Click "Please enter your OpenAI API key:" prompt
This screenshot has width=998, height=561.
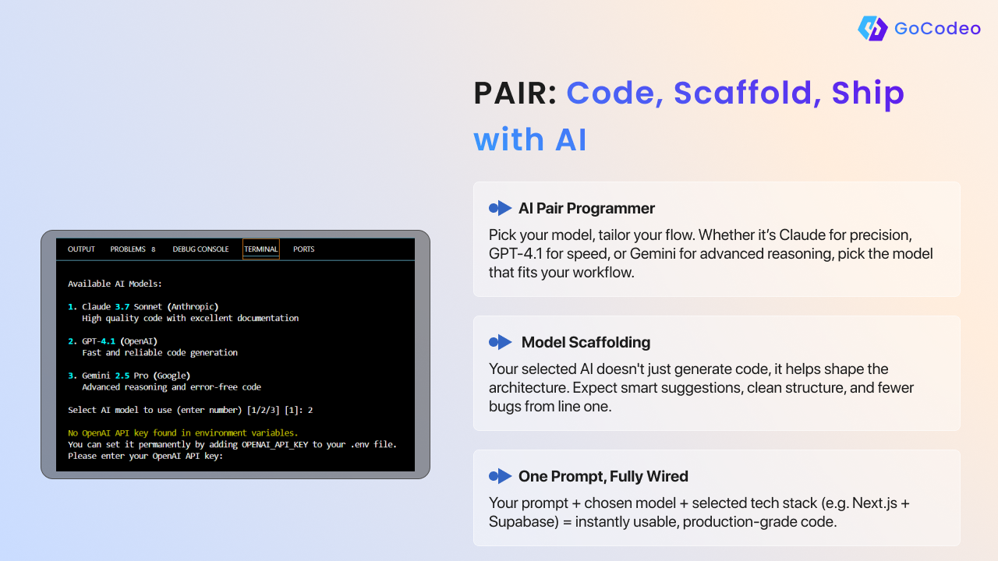[x=146, y=456]
